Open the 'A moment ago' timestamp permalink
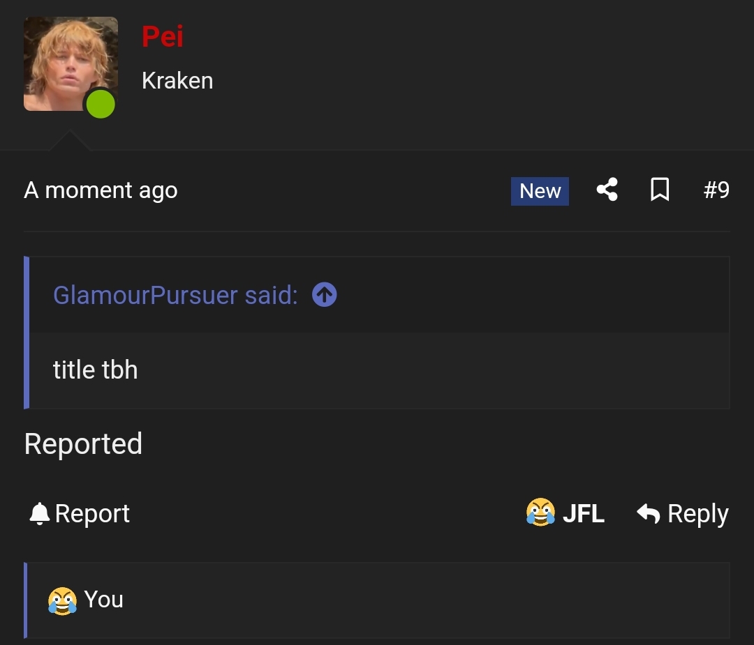The height and width of the screenshot is (645, 754). click(x=101, y=190)
